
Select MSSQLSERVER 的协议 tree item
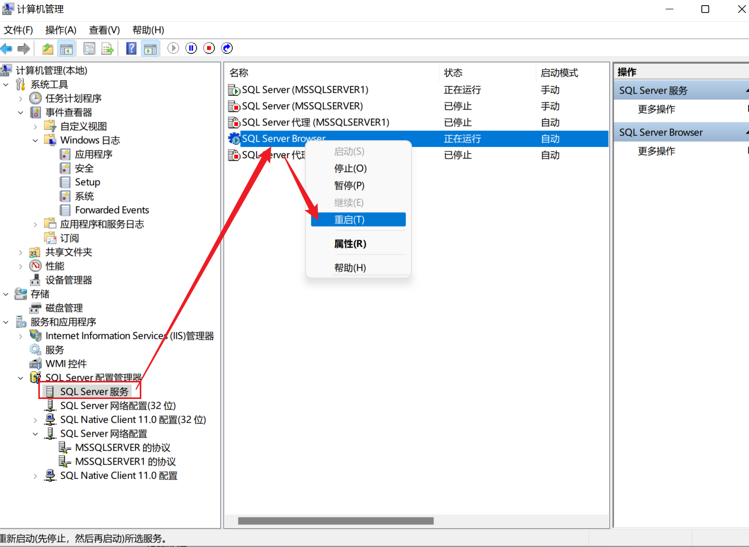click(x=123, y=448)
